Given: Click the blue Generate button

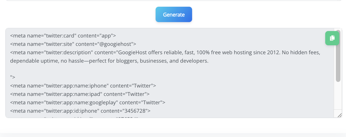Looking at the screenshot, I should coord(174,15).
